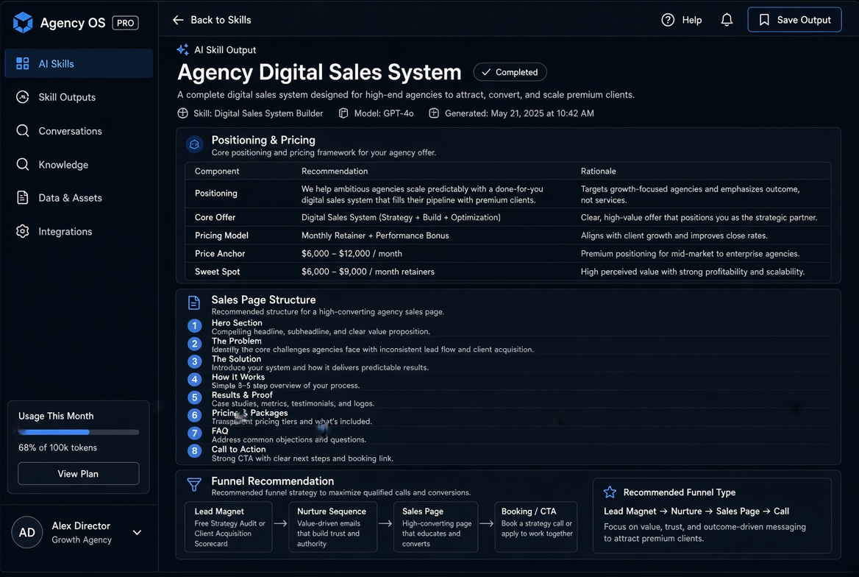Select the Nurture Sequence funnel card
The width and height of the screenshot is (859, 577).
pos(333,526)
